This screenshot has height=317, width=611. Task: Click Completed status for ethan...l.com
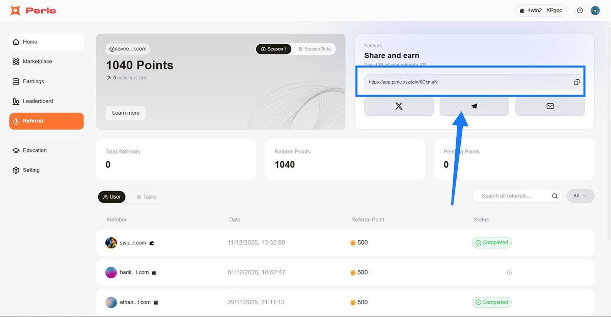(492, 302)
